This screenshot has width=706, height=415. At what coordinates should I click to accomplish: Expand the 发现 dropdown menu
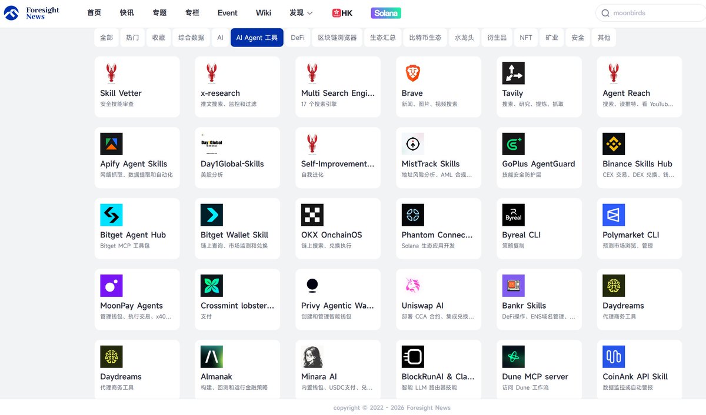pos(301,13)
